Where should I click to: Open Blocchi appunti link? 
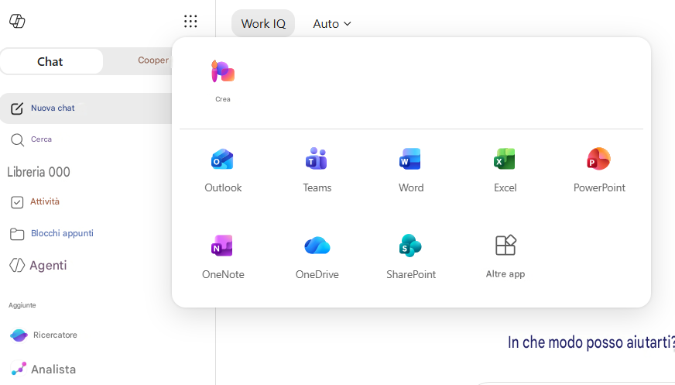click(62, 233)
